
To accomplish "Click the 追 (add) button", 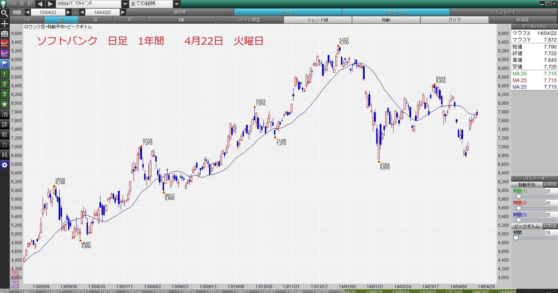I will [22, 4].
